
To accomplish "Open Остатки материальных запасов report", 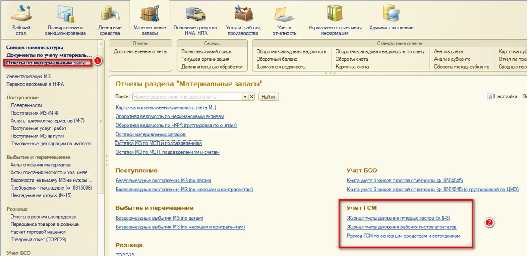I will click(150, 134).
